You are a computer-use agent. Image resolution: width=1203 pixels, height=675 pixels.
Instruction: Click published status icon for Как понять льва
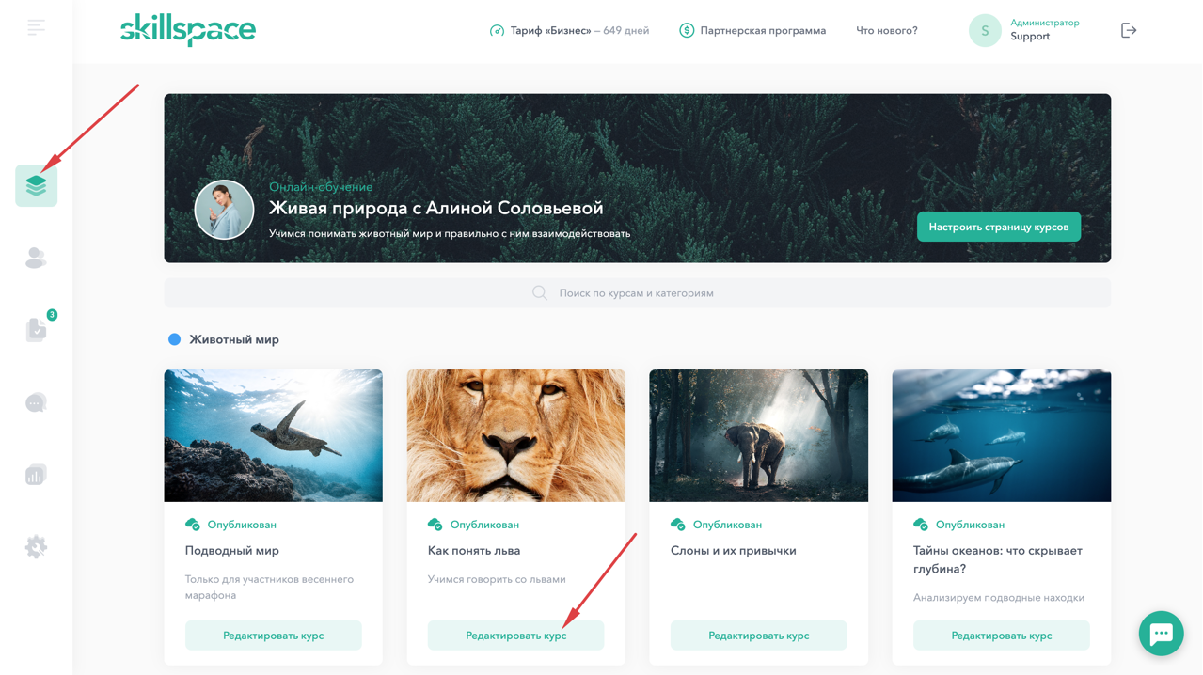point(435,525)
